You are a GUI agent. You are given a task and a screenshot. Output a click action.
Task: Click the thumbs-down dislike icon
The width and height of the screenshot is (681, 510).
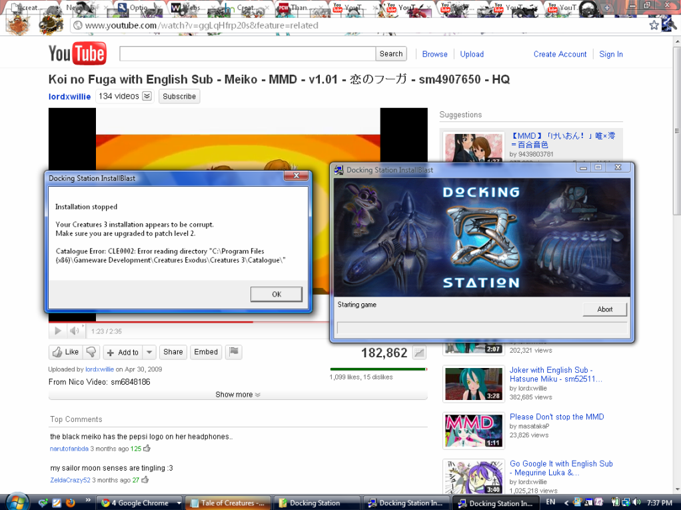pos(91,352)
